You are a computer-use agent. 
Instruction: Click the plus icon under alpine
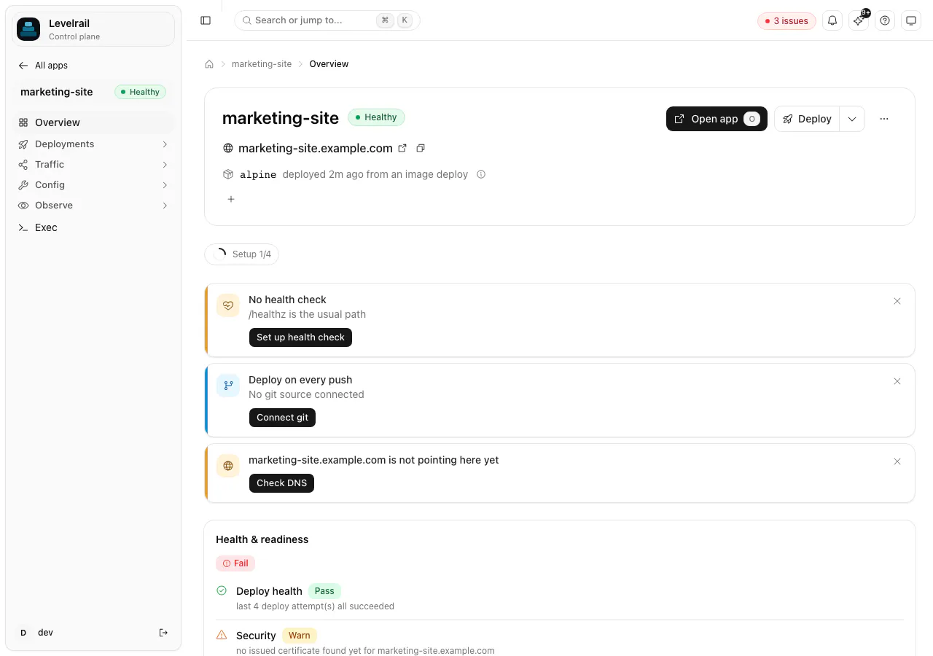(231, 199)
